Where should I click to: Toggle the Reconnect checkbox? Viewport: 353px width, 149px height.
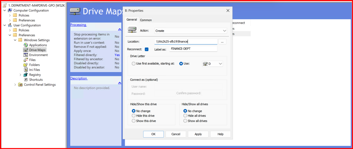point(147,49)
